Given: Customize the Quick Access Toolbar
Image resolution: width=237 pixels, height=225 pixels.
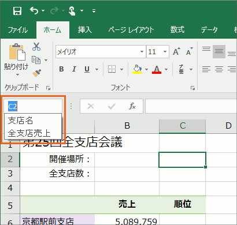Looking at the screenshot, I should point(94,11).
